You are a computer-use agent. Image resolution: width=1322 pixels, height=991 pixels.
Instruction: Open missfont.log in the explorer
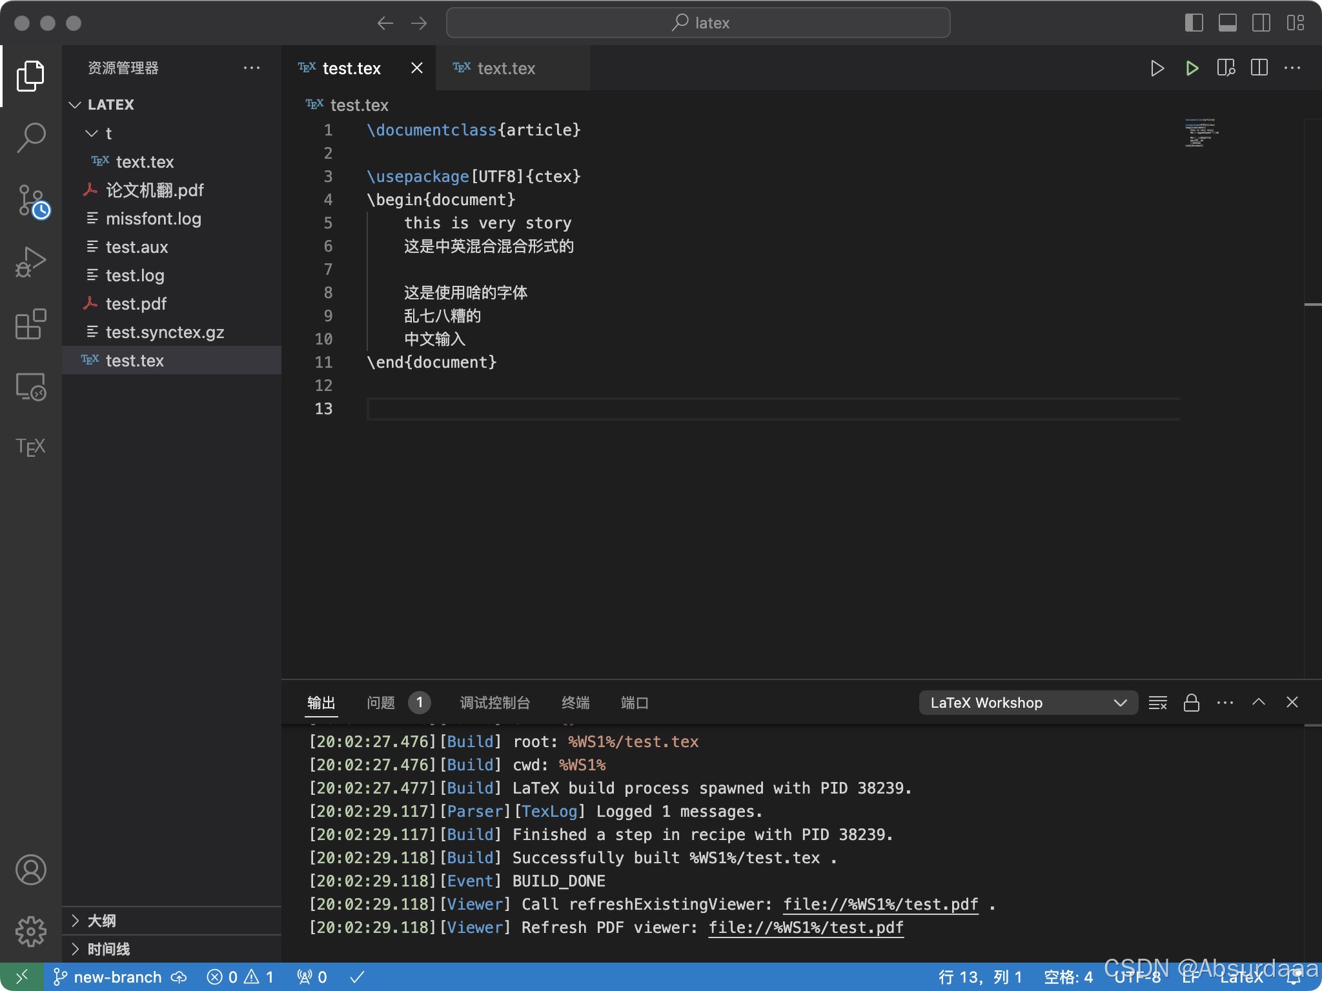[172, 218]
